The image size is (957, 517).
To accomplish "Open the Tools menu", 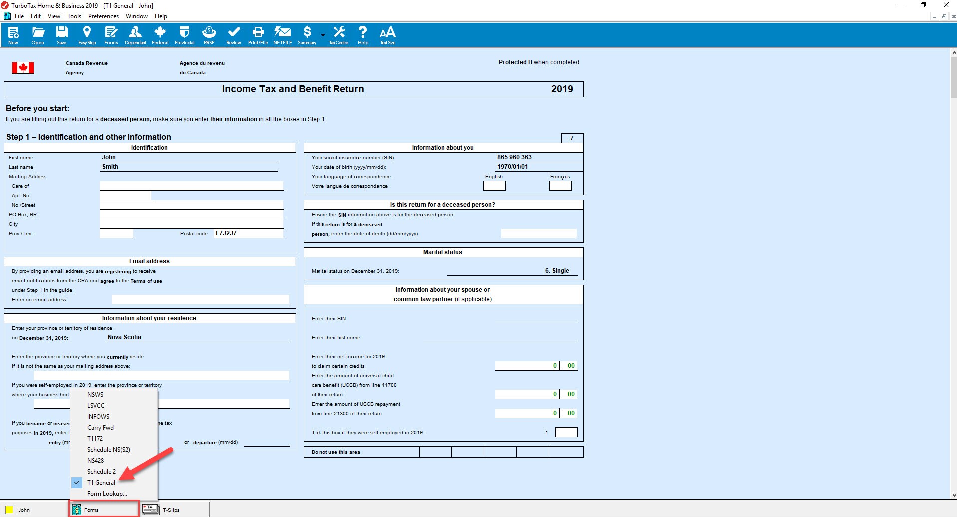I will tap(74, 16).
